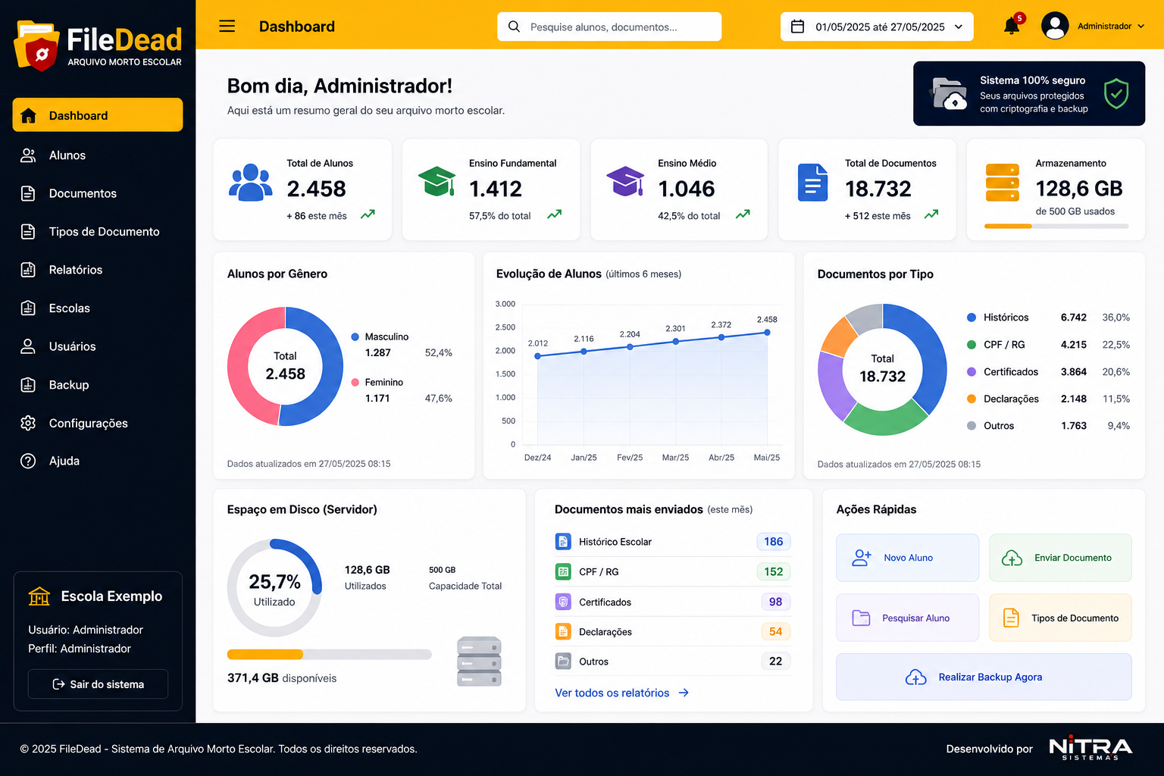
Task: Click the FileDead logo
Action: point(98,45)
